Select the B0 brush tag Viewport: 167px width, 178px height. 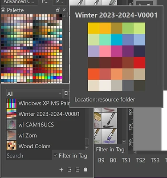[x=113, y=160]
